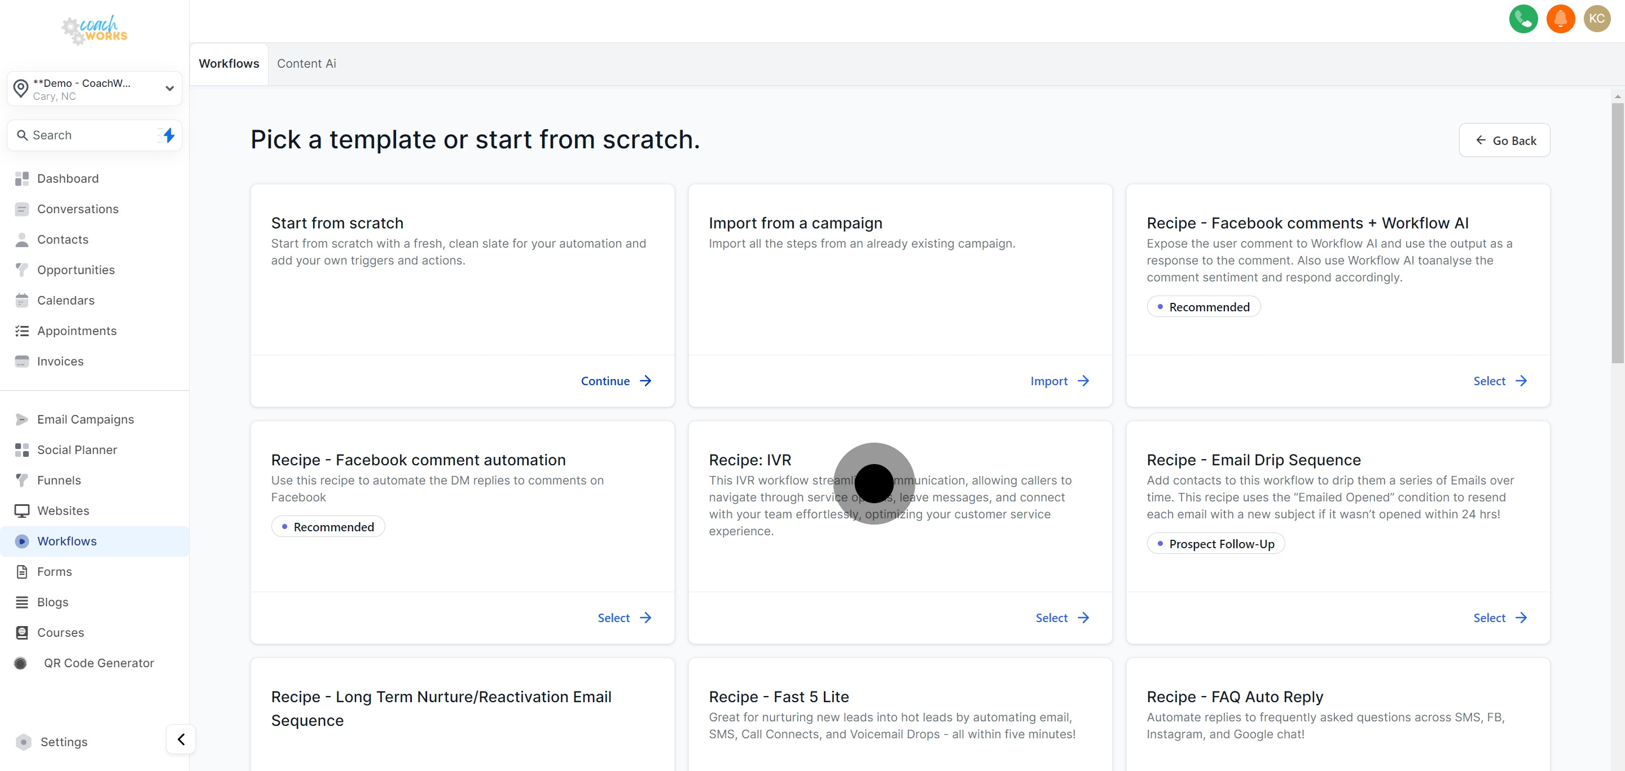Open Settings at sidebar bottom
Image resolution: width=1625 pixels, height=771 pixels.
64,741
